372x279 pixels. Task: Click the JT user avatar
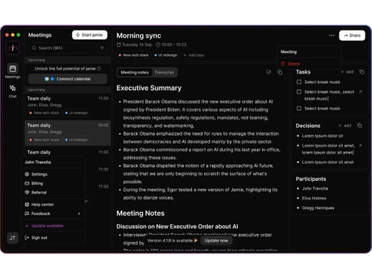(x=13, y=238)
